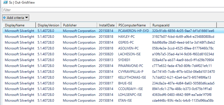Screen dimensions: 224x105
Task: Click RunspaceId 0a174145-7cdb-4f7b-b03d-06e8d1013470
Action: point(183,72)
